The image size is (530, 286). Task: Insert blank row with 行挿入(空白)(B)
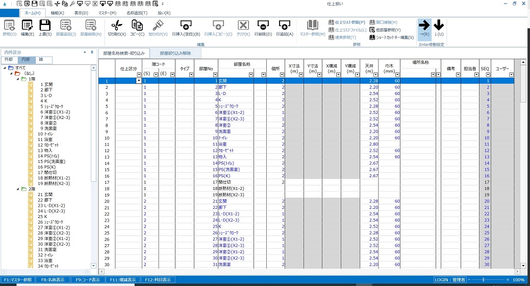pyautogui.click(x=186, y=28)
